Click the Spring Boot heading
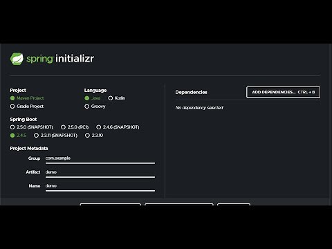332x249 pixels. 24,120
